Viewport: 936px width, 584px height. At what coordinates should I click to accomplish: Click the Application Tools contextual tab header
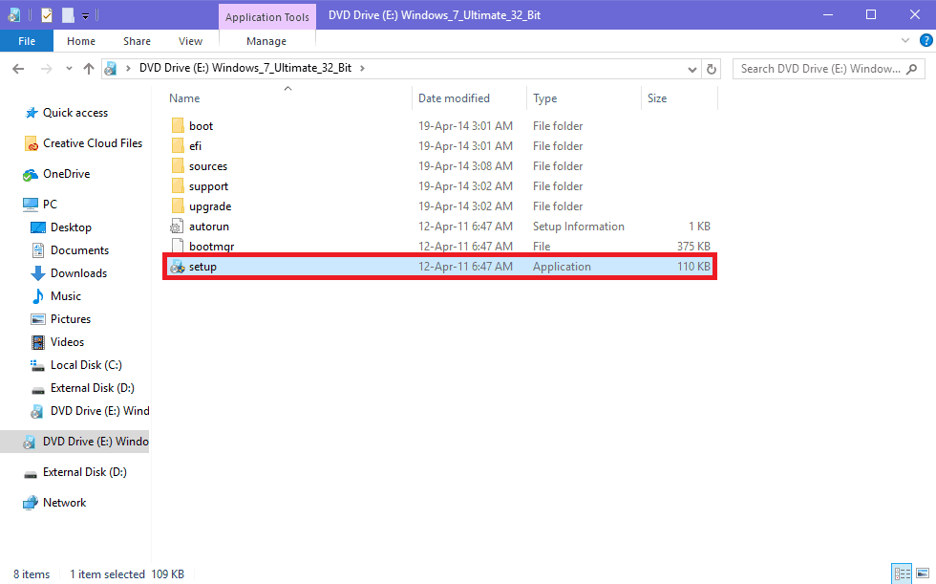coord(266,16)
